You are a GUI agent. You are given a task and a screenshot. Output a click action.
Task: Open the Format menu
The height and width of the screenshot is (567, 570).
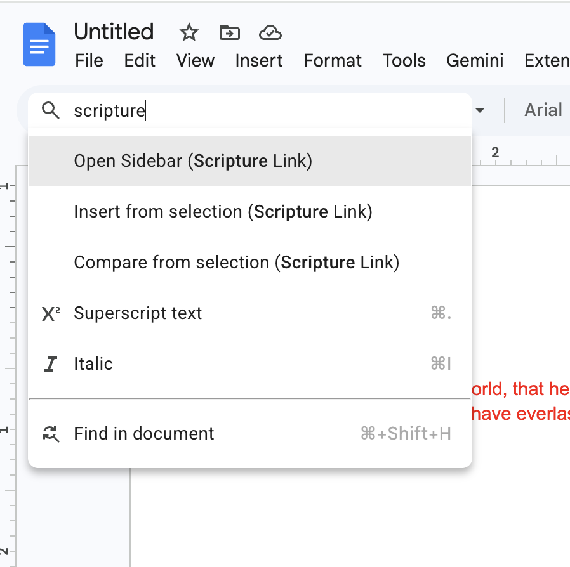[333, 60]
